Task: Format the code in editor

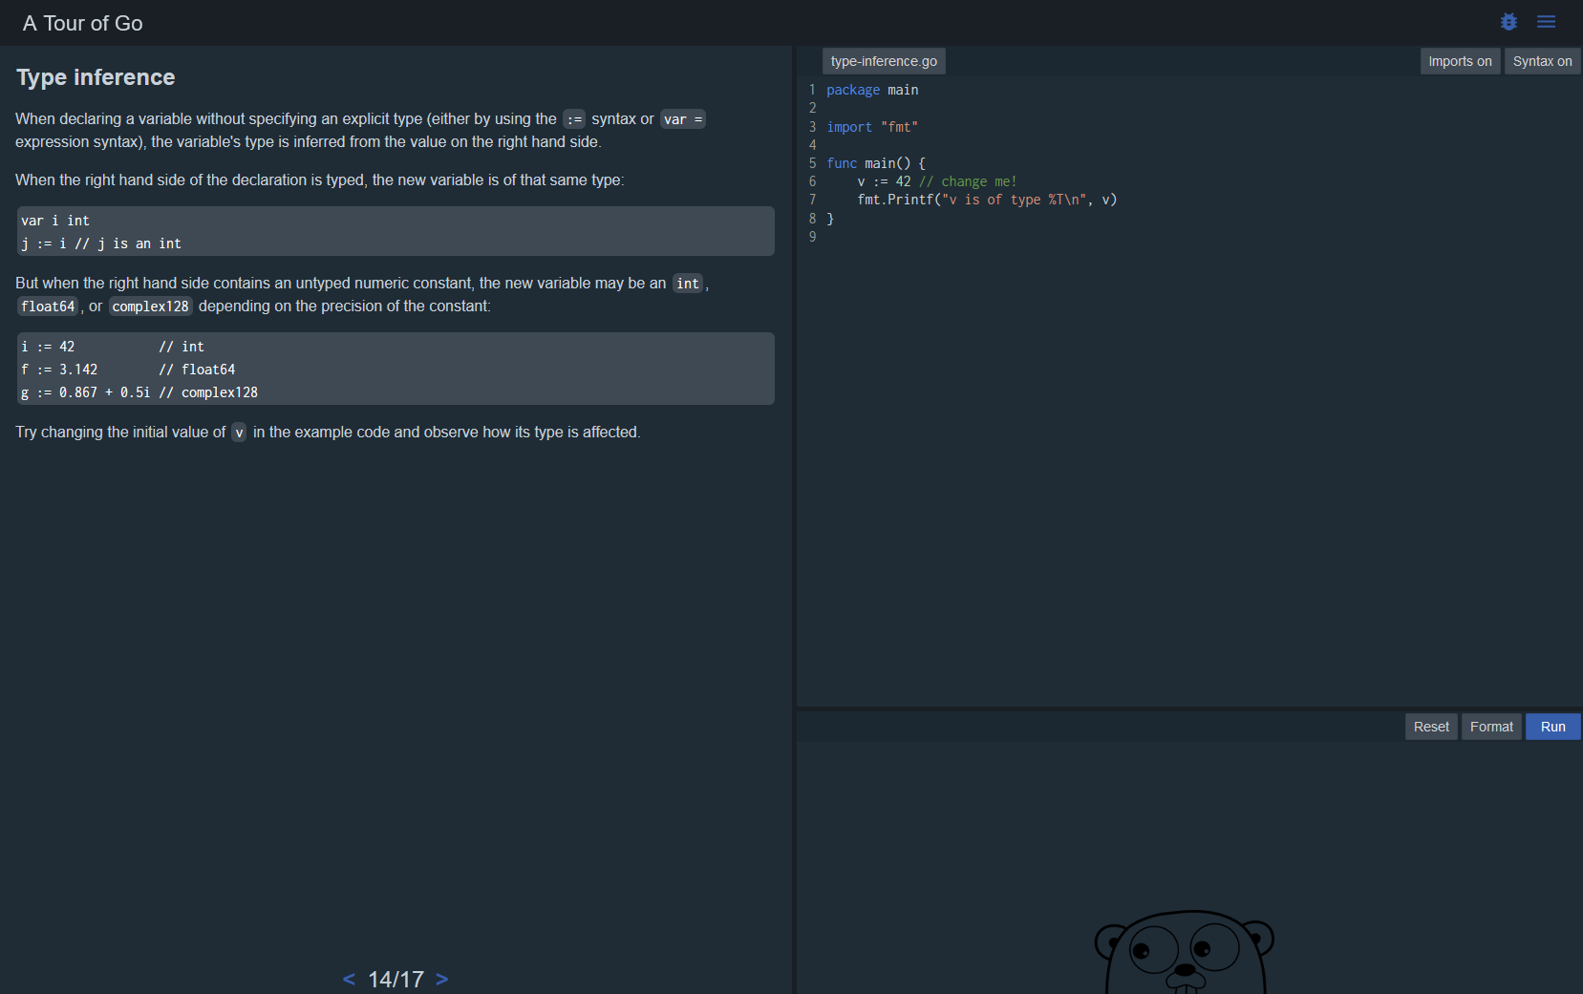Action: pyautogui.click(x=1490, y=727)
